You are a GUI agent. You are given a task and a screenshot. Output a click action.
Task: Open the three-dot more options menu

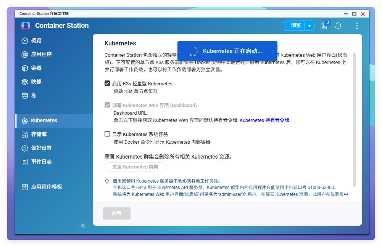click(x=357, y=26)
